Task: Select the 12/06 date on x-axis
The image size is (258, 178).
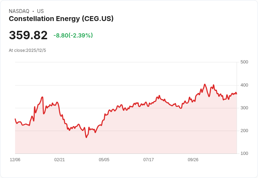Action: [x=15, y=160]
